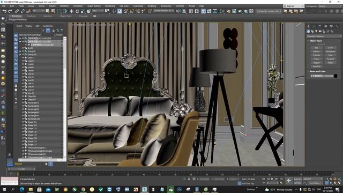Open the Rendering menu

click(110, 6)
